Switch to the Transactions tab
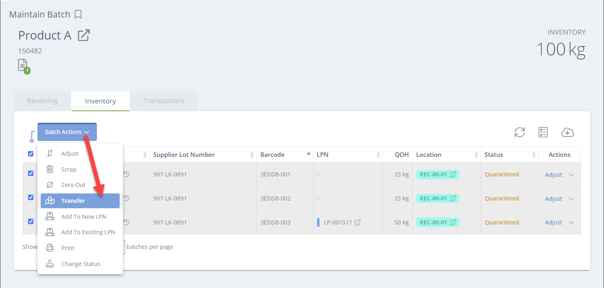Screen dimensions: 604x288 point(164,101)
